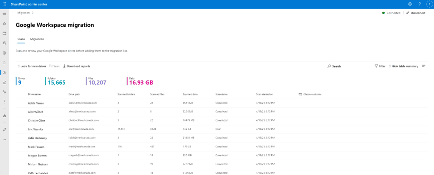Viewport: 434px width, 175px height.
Task: Go to Home in the sidebar
Action: click(4, 24)
